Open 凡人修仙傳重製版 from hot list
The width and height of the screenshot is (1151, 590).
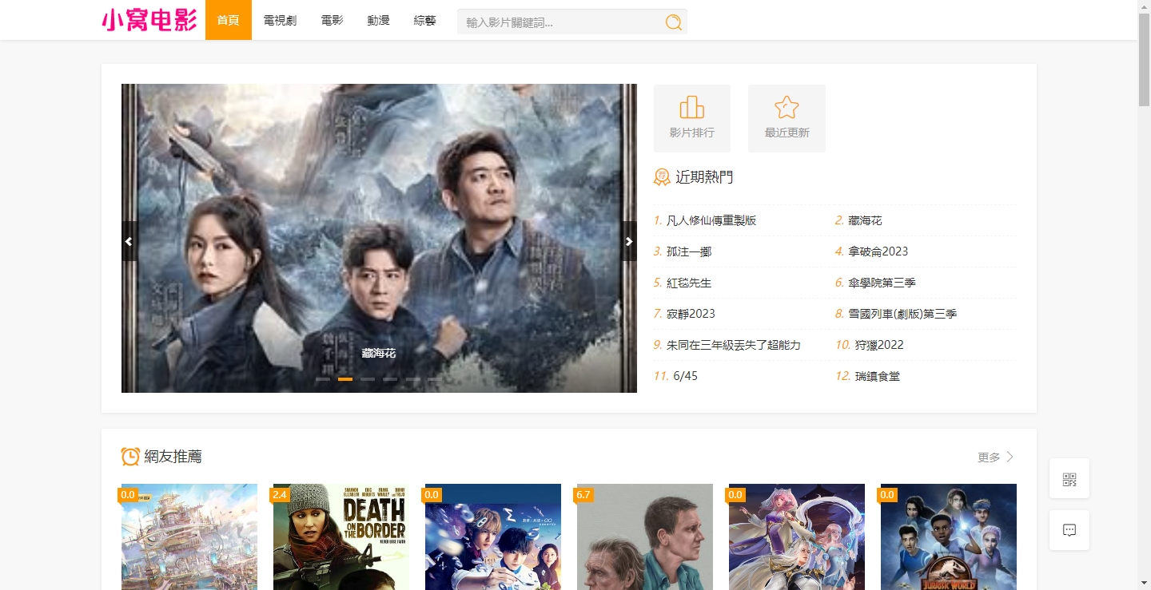pyautogui.click(x=711, y=220)
